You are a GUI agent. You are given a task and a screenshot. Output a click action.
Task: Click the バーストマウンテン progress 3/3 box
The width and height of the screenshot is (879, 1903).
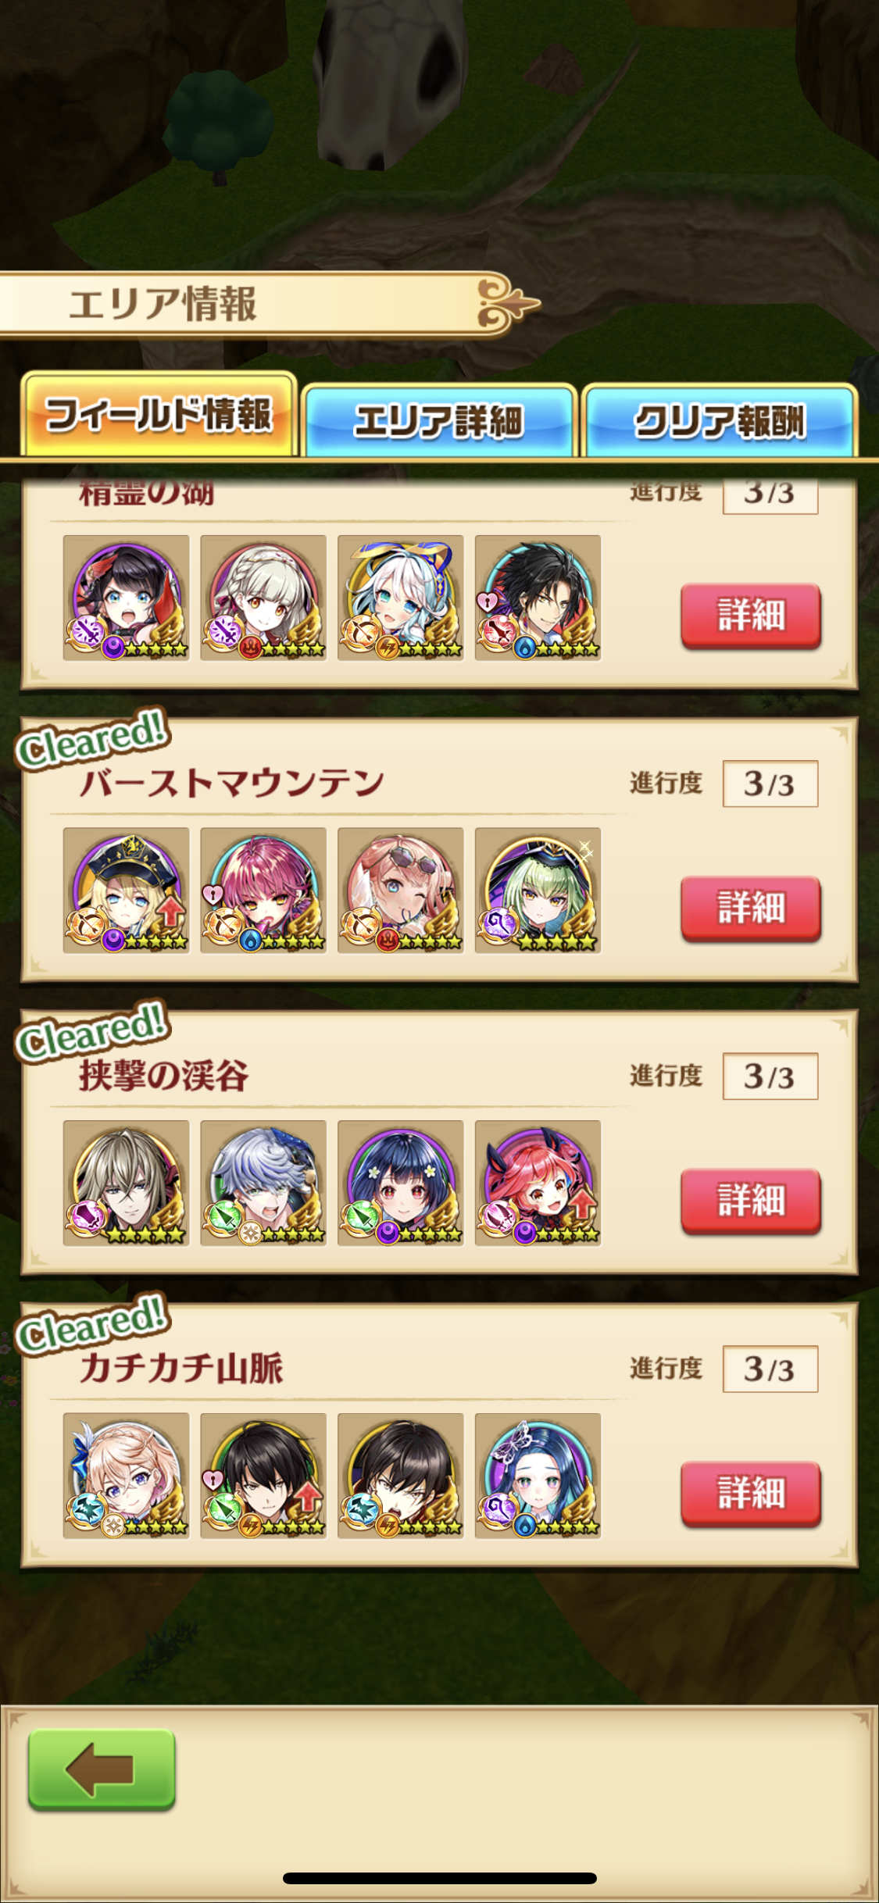click(x=770, y=784)
